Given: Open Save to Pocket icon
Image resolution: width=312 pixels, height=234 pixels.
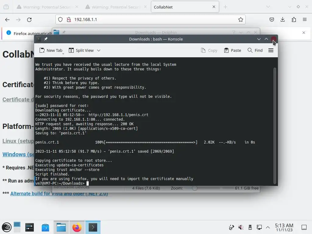Looking at the screenshot, I should click(271, 19).
